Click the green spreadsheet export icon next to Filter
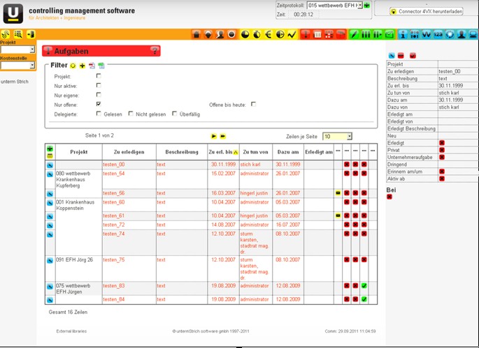This screenshot has height=348, width=479. [101, 66]
